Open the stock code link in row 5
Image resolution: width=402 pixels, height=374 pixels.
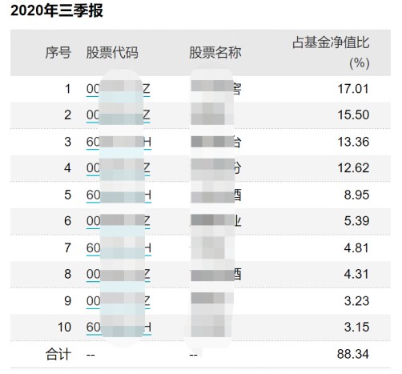[119, 195]
